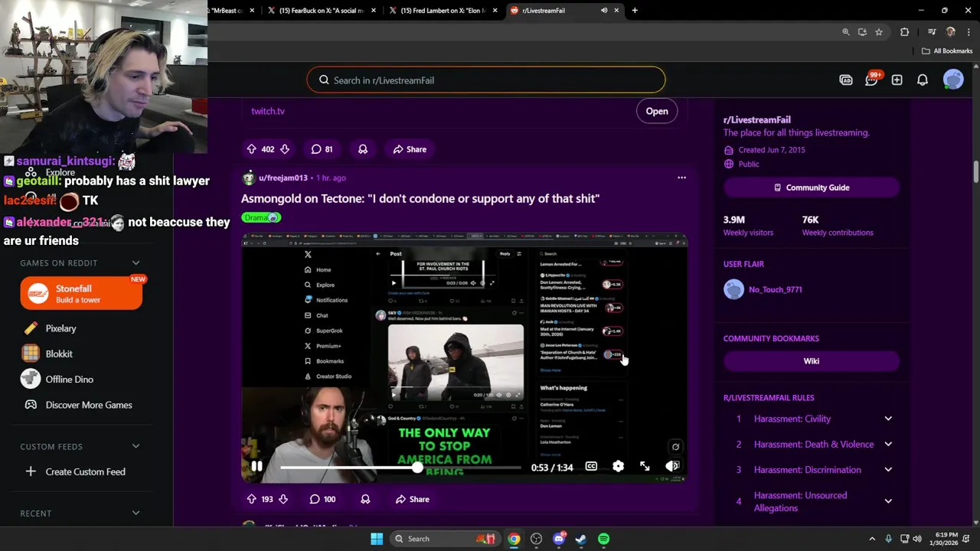Play the Stonefall game
This screenshot has height=551, width=980.
tap(81, 293)
